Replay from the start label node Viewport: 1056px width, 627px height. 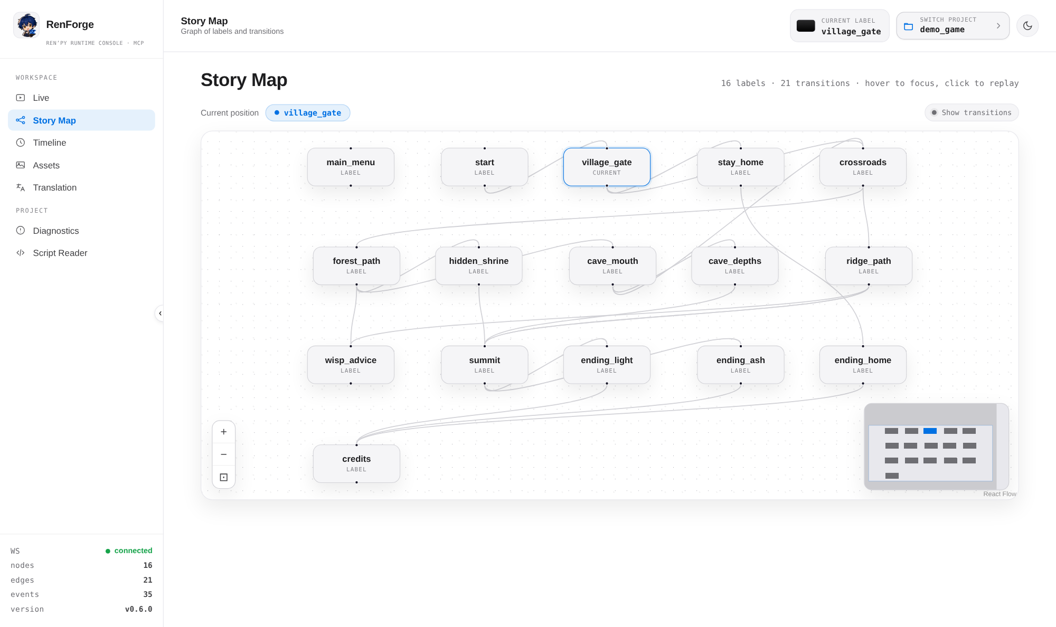[x=485, y=167]
